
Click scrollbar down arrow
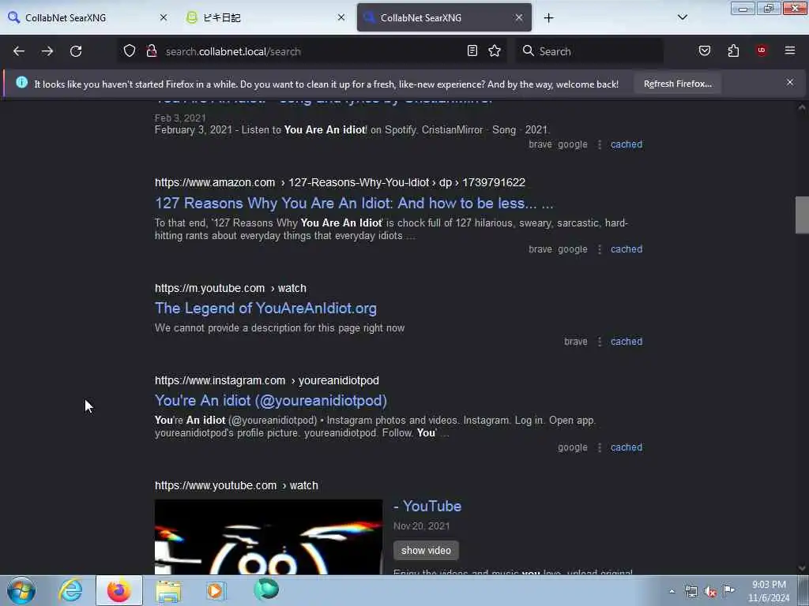point(802,568)
